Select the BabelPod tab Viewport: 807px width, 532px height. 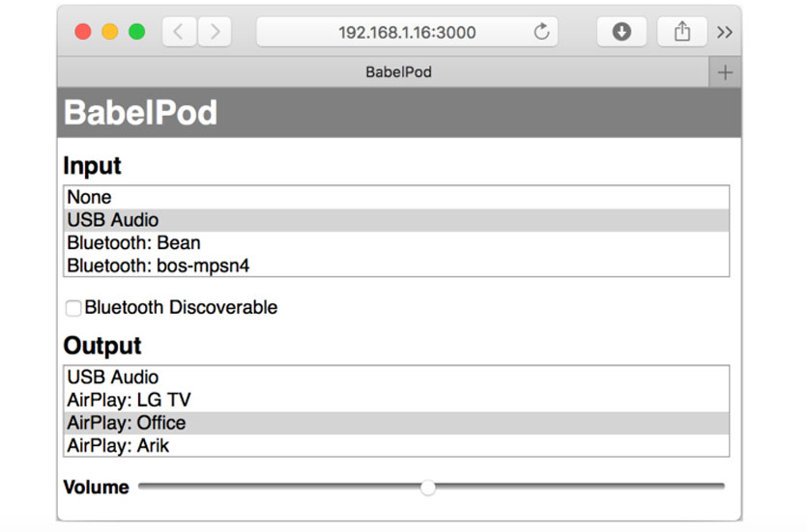pyautogui.click(x=383, y=72)
